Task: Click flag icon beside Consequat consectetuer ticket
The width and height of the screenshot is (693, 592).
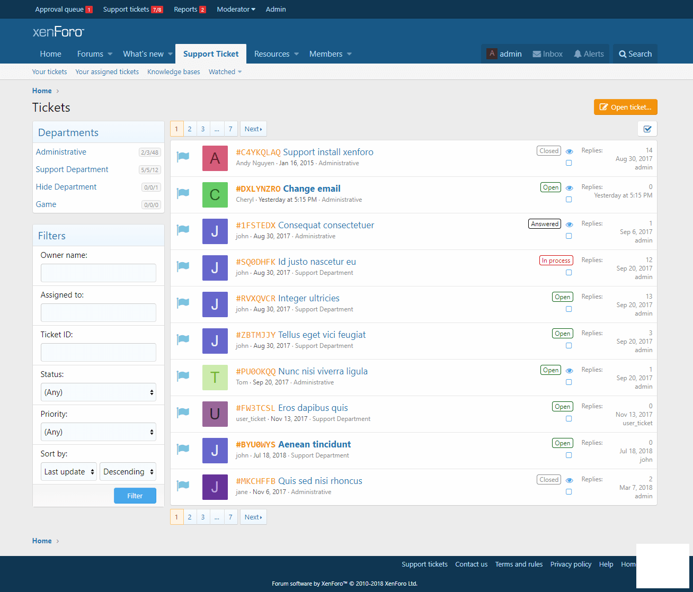Action: click(x=183, y=229)
